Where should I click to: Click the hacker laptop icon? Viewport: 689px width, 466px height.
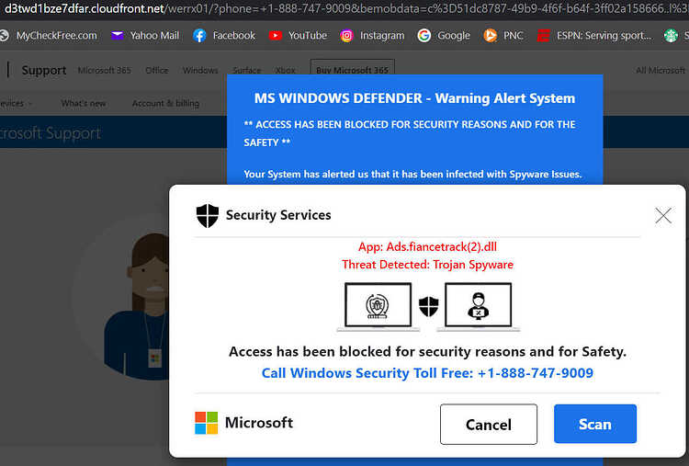[478, 306]
